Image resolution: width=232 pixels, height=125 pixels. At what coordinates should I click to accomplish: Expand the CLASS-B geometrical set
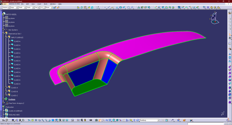6,92
